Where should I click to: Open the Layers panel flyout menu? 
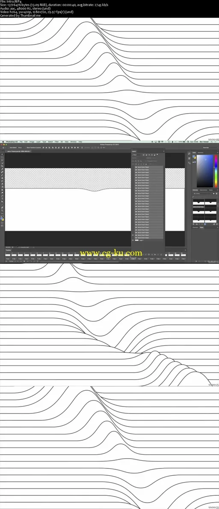pos(163,151)
